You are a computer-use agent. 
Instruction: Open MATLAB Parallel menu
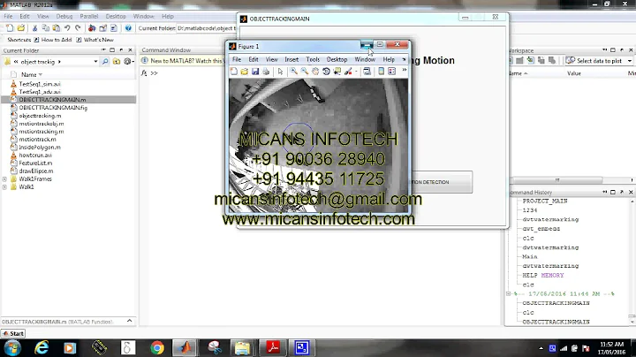coord(89,16)
